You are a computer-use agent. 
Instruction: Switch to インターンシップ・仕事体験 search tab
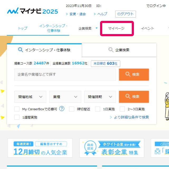(x=44, y=50)
